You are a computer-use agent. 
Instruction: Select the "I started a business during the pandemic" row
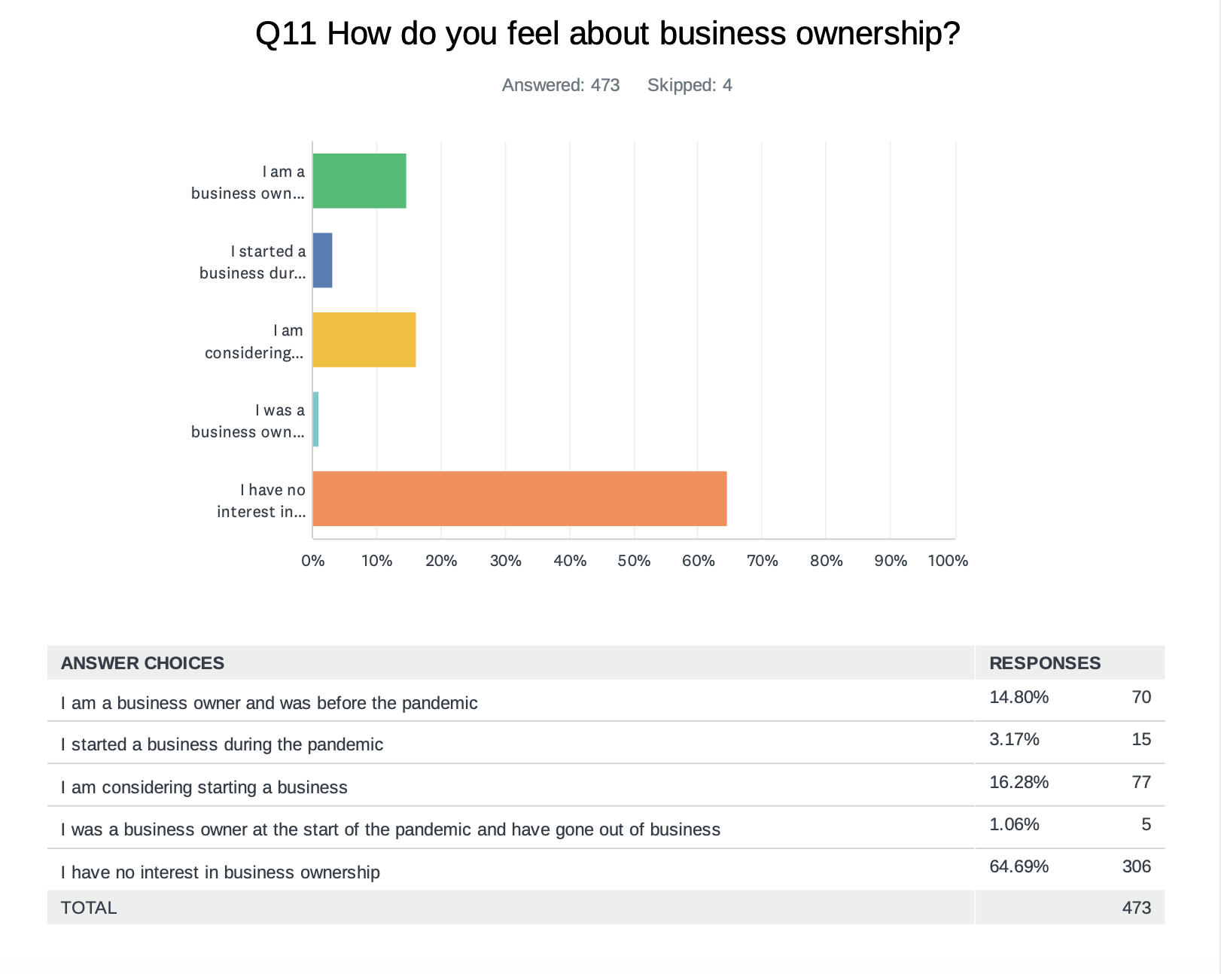222,744
